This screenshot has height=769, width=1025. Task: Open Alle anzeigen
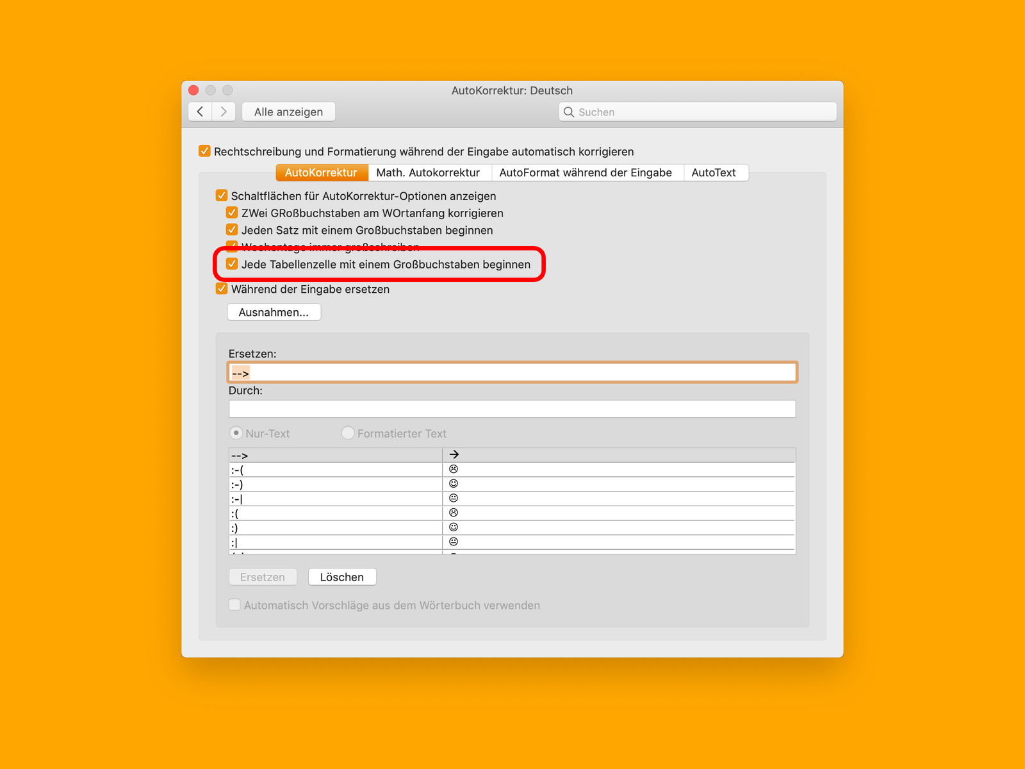coord(288,112)
